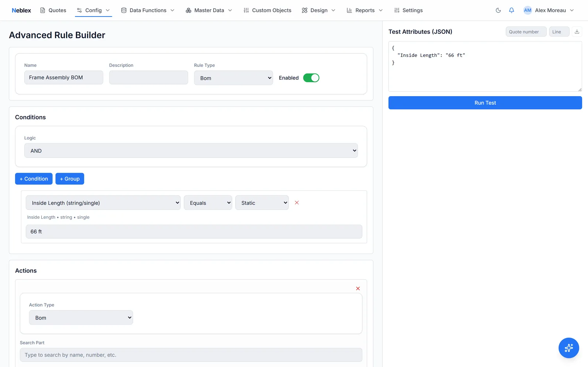The image size is (588, 367).
Task: Open the Master Data menu
Action: tap(209, 10)
